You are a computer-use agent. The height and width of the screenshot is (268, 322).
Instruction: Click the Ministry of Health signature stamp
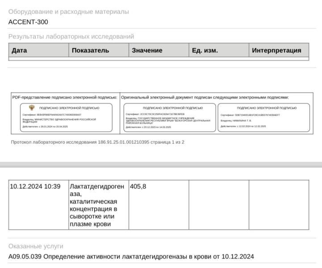(x=66, y=117)
